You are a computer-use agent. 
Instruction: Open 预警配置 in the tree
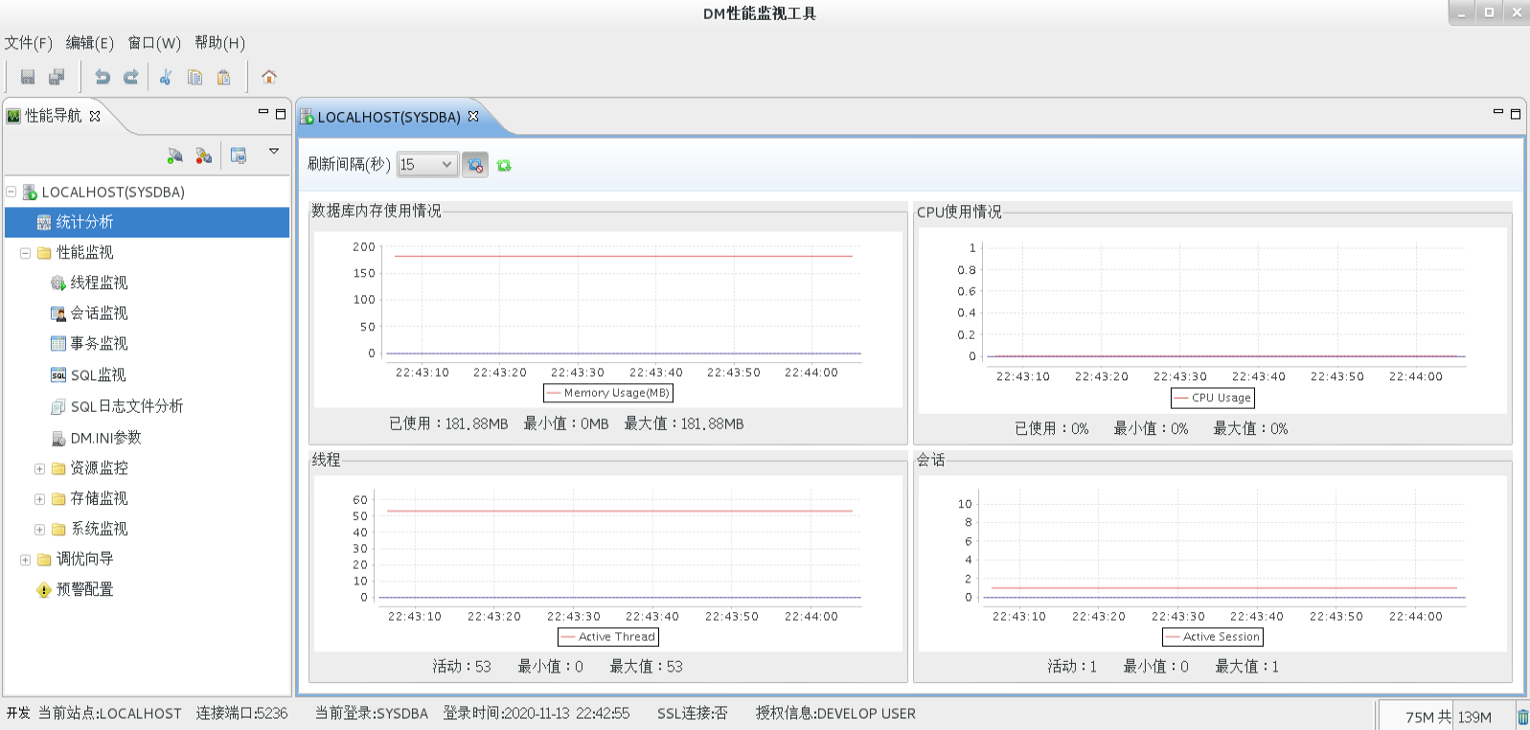tap(84, 590)
